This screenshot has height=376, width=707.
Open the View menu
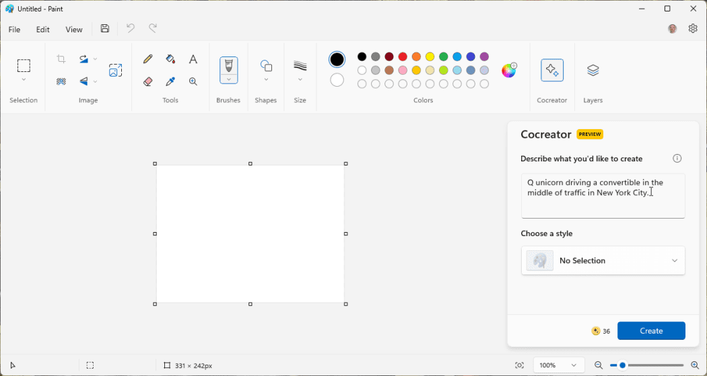click(x=74, y=30)
